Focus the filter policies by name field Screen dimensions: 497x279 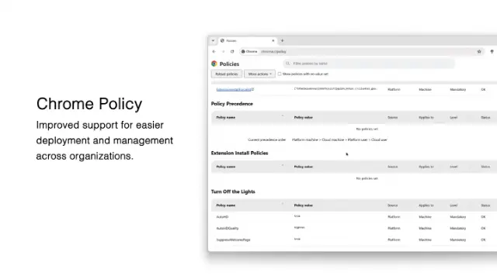click(x=369, y=64)
